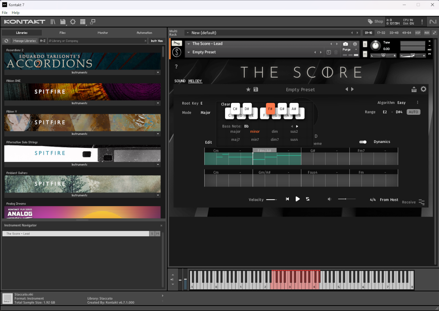Adjust the Velocity slider
439x311 pixels.
tap(271, 200)
